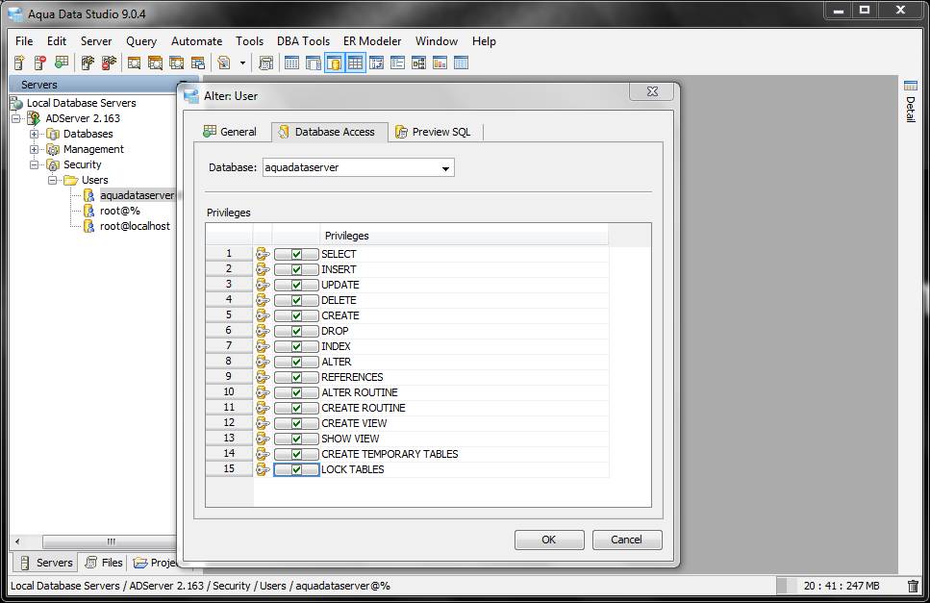Click the server icon with red minus badge
This screenshot has height=603, width=930.
coord(39,63)
